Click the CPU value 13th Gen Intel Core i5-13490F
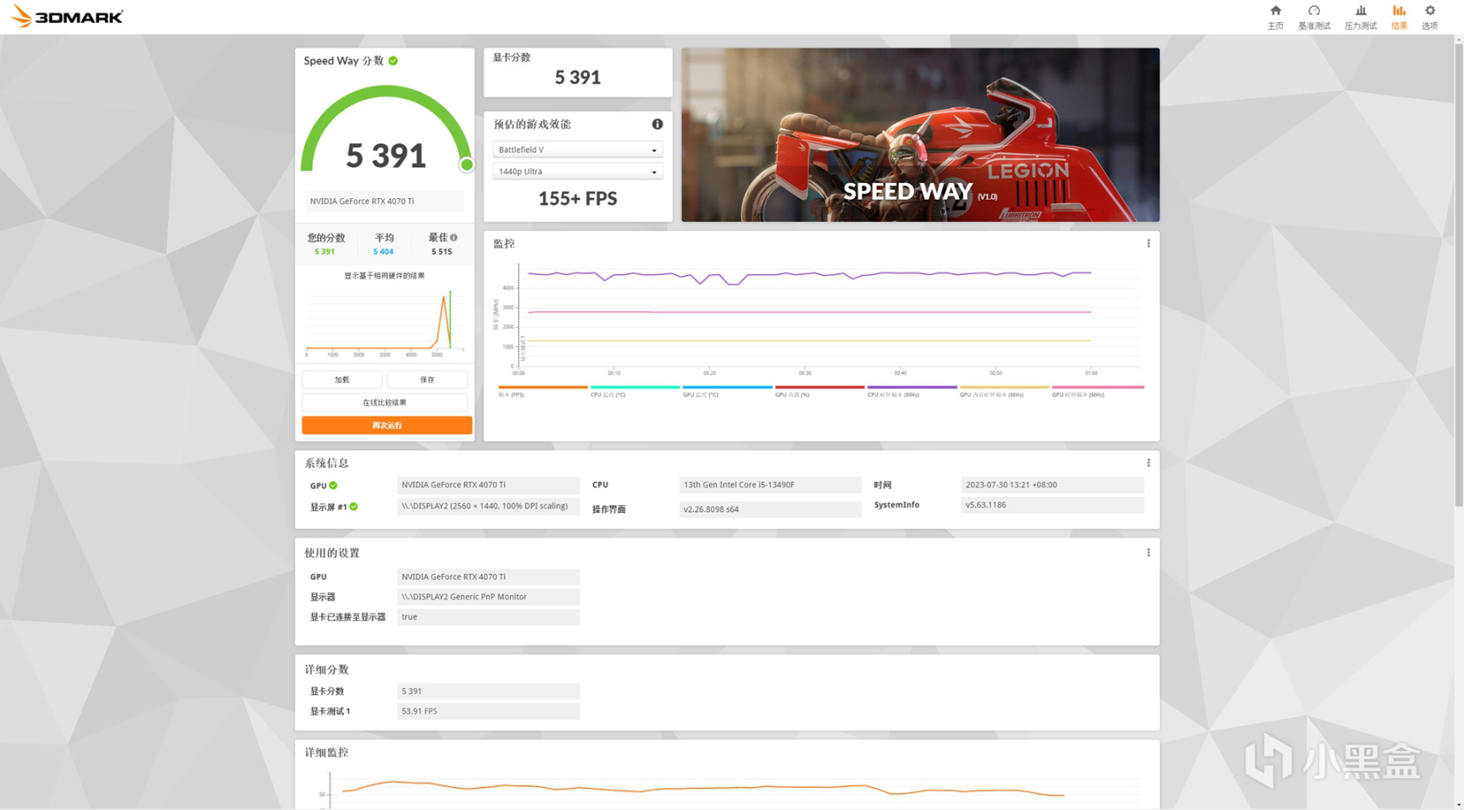 coord(770,485)
